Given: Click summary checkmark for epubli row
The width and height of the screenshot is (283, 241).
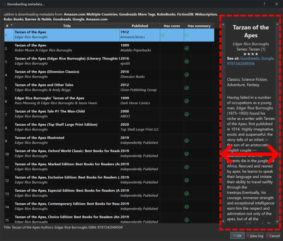Looking at the screenshot, I should pos(187,61).
